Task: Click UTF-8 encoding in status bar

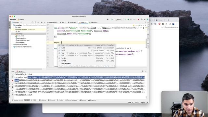Action: point(136,102)
